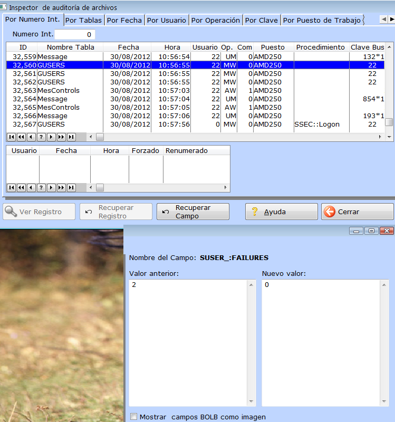This screenshot has width=395, height=422.
Task: Select the Por Numero Int. tab
Action: click(x=33, y=20)
